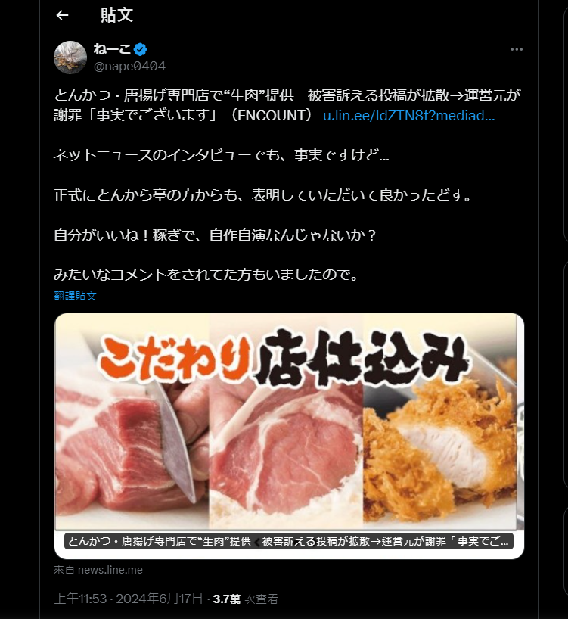Follow the u.lin.ee shortened link
Image resolution: width=568 pixels, height=619 pixels.
coord(408,115)
